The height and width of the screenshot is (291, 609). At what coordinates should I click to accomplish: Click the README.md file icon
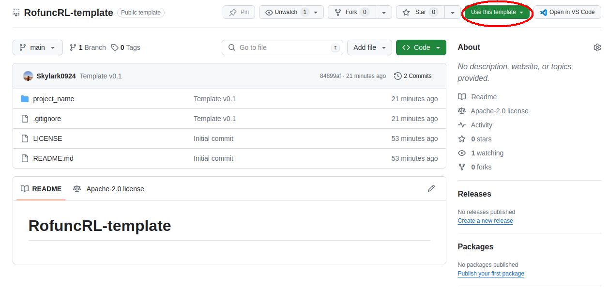25,158
